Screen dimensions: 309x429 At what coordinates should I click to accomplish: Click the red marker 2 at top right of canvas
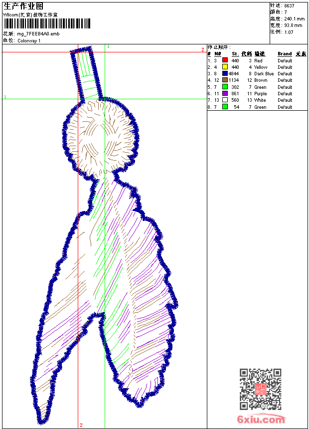[202, 49]
